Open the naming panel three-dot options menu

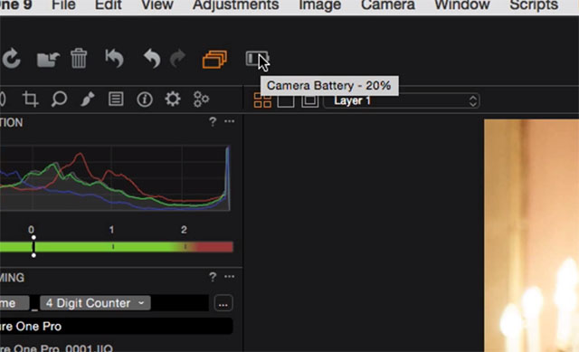(229, 277)
